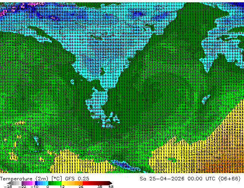
Task: Click the date 'Sa 25-04-2026'
Action: pos(162,179)
